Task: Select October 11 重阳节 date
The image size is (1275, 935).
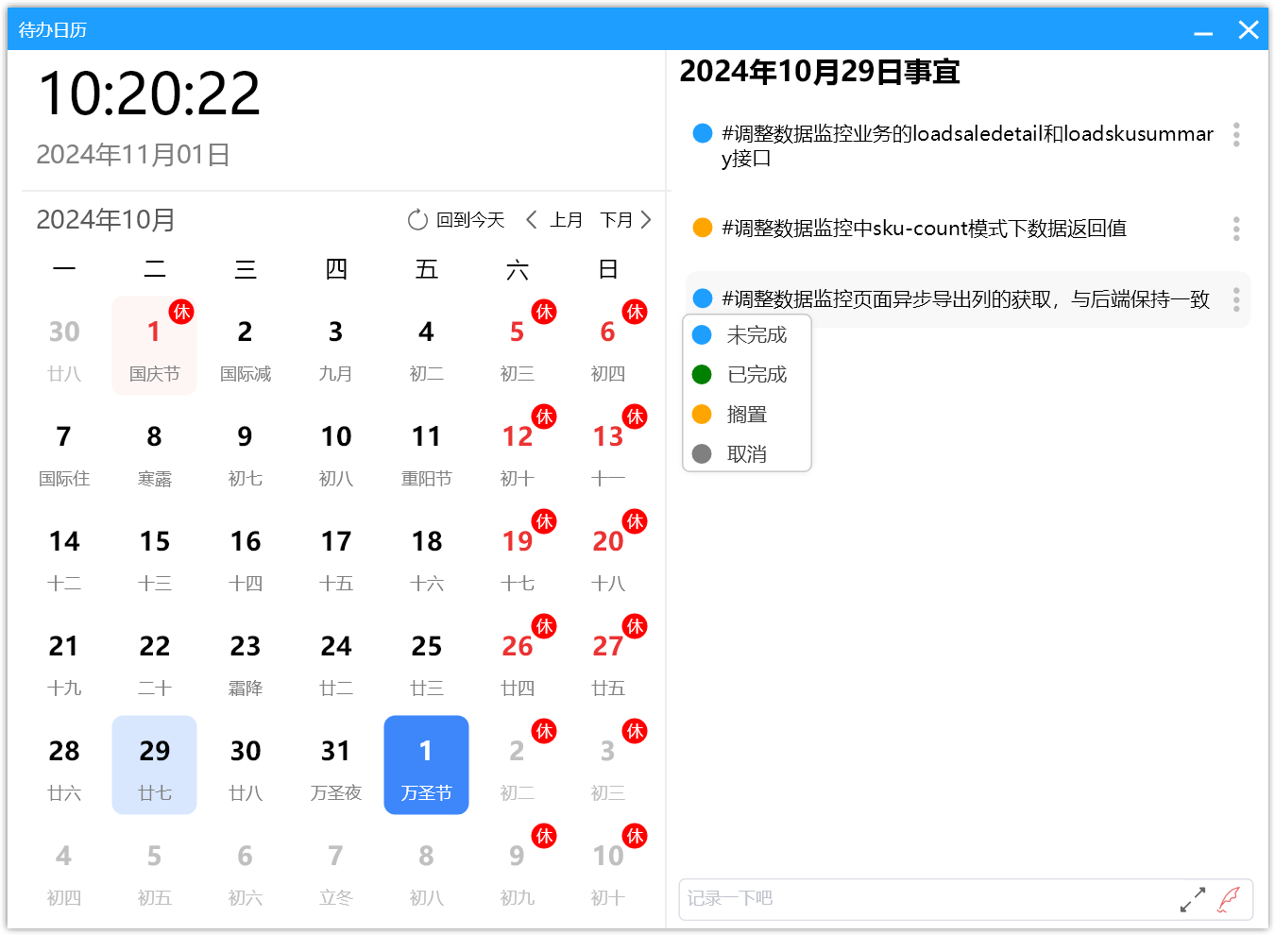Action: (427, 450)
